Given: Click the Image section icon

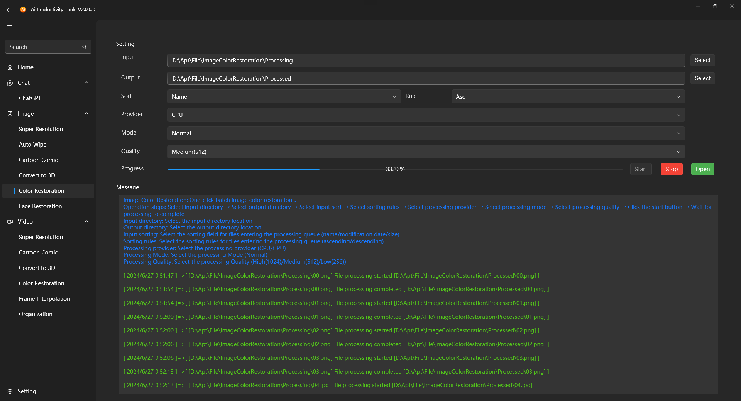Looking at the screenshot, I should tap(10, 114).
